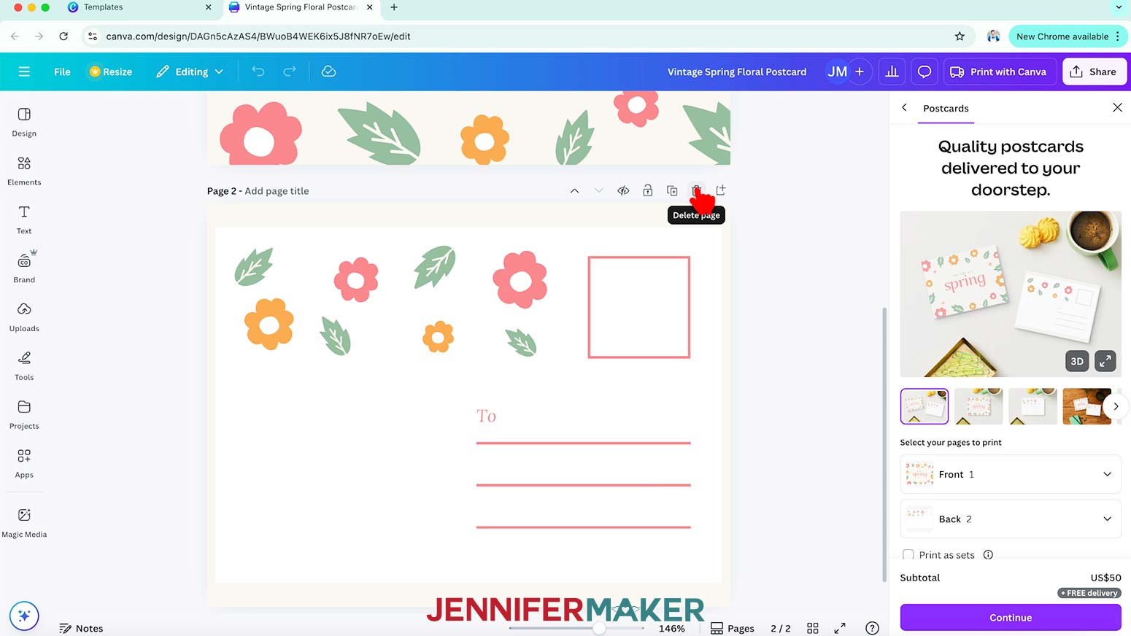This screenshot has height=636, width=1131.
Task: Enter fullscreen present mode
Action: (840, 628)
